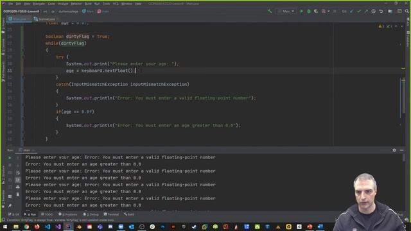The height and width of the screenshot is (231, 411).
Task: Click the main method breadcrumb
Action: [103, 12]
